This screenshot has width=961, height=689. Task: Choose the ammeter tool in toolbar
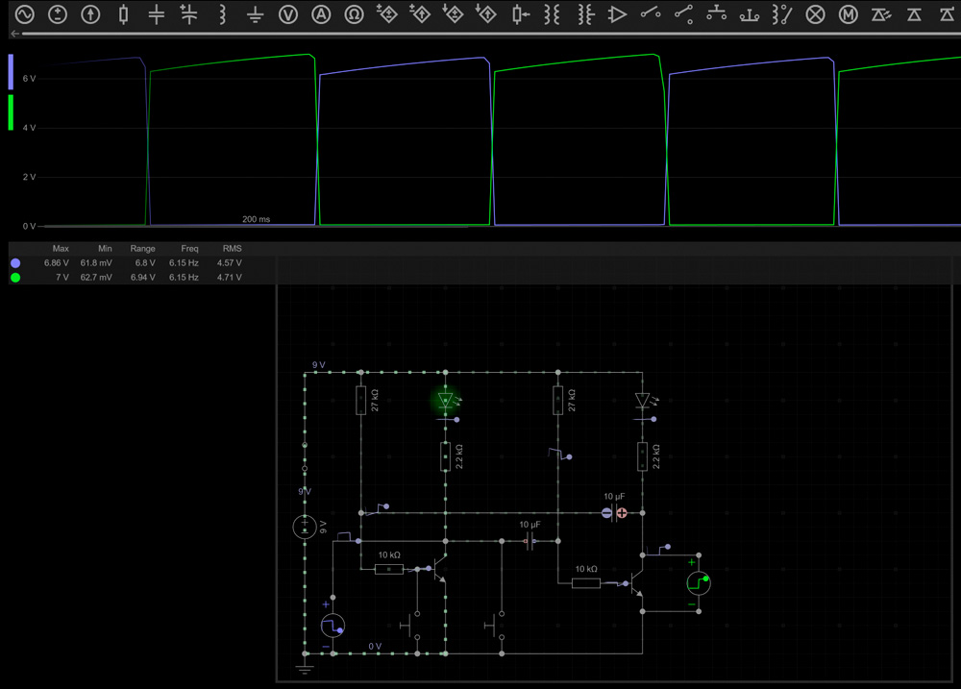321,14
